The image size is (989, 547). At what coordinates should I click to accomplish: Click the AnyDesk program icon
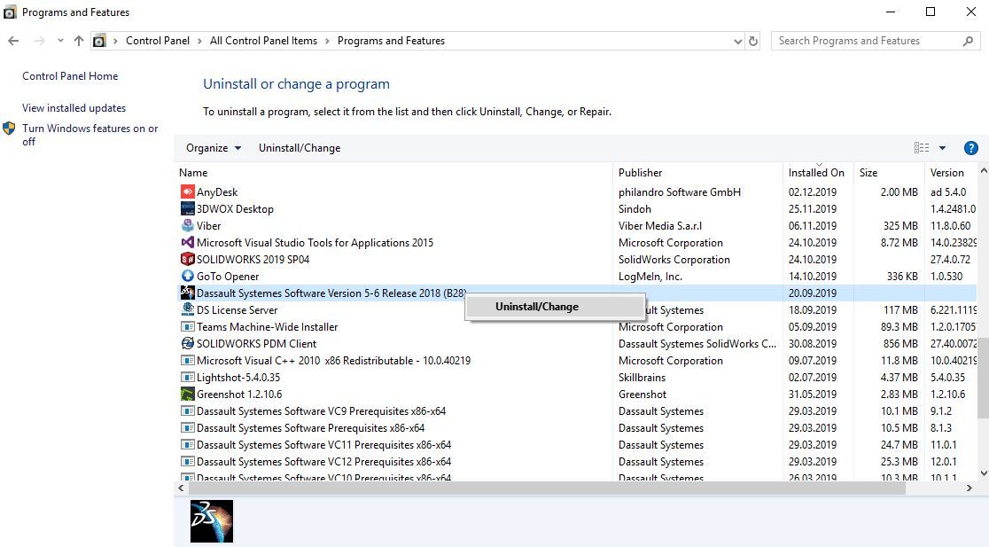[187, 192]
